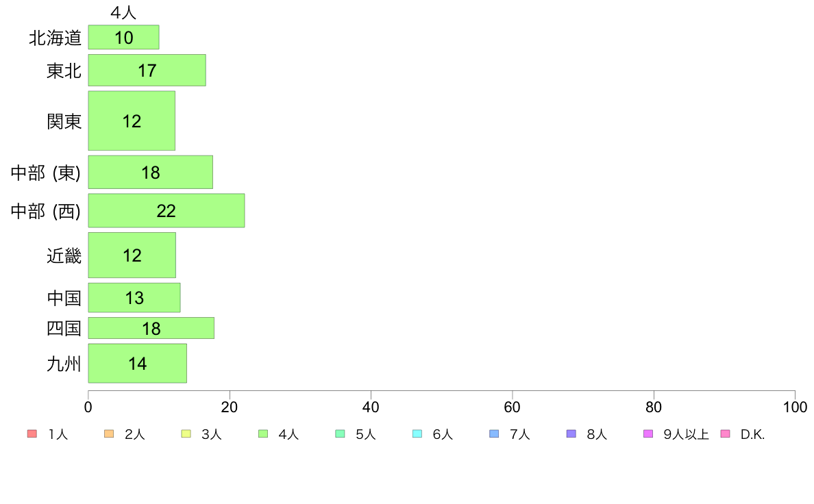Click the 5人 mint legend swatch
This screenshot has width=814, height=504.
[x=340, y=434]
